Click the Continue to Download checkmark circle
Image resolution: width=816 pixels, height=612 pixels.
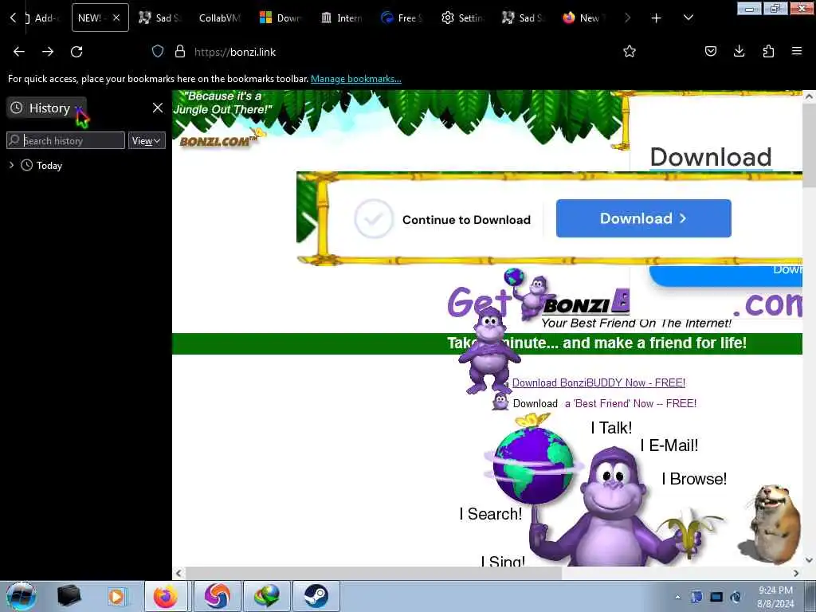point(374,218)
